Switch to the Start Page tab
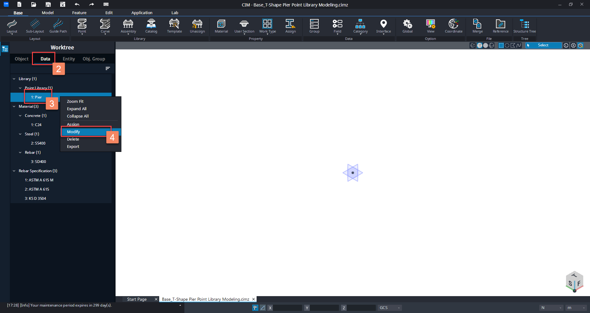The height and width of the screenshot is (313, 590). pyautogui.click(x=137, y=299)
